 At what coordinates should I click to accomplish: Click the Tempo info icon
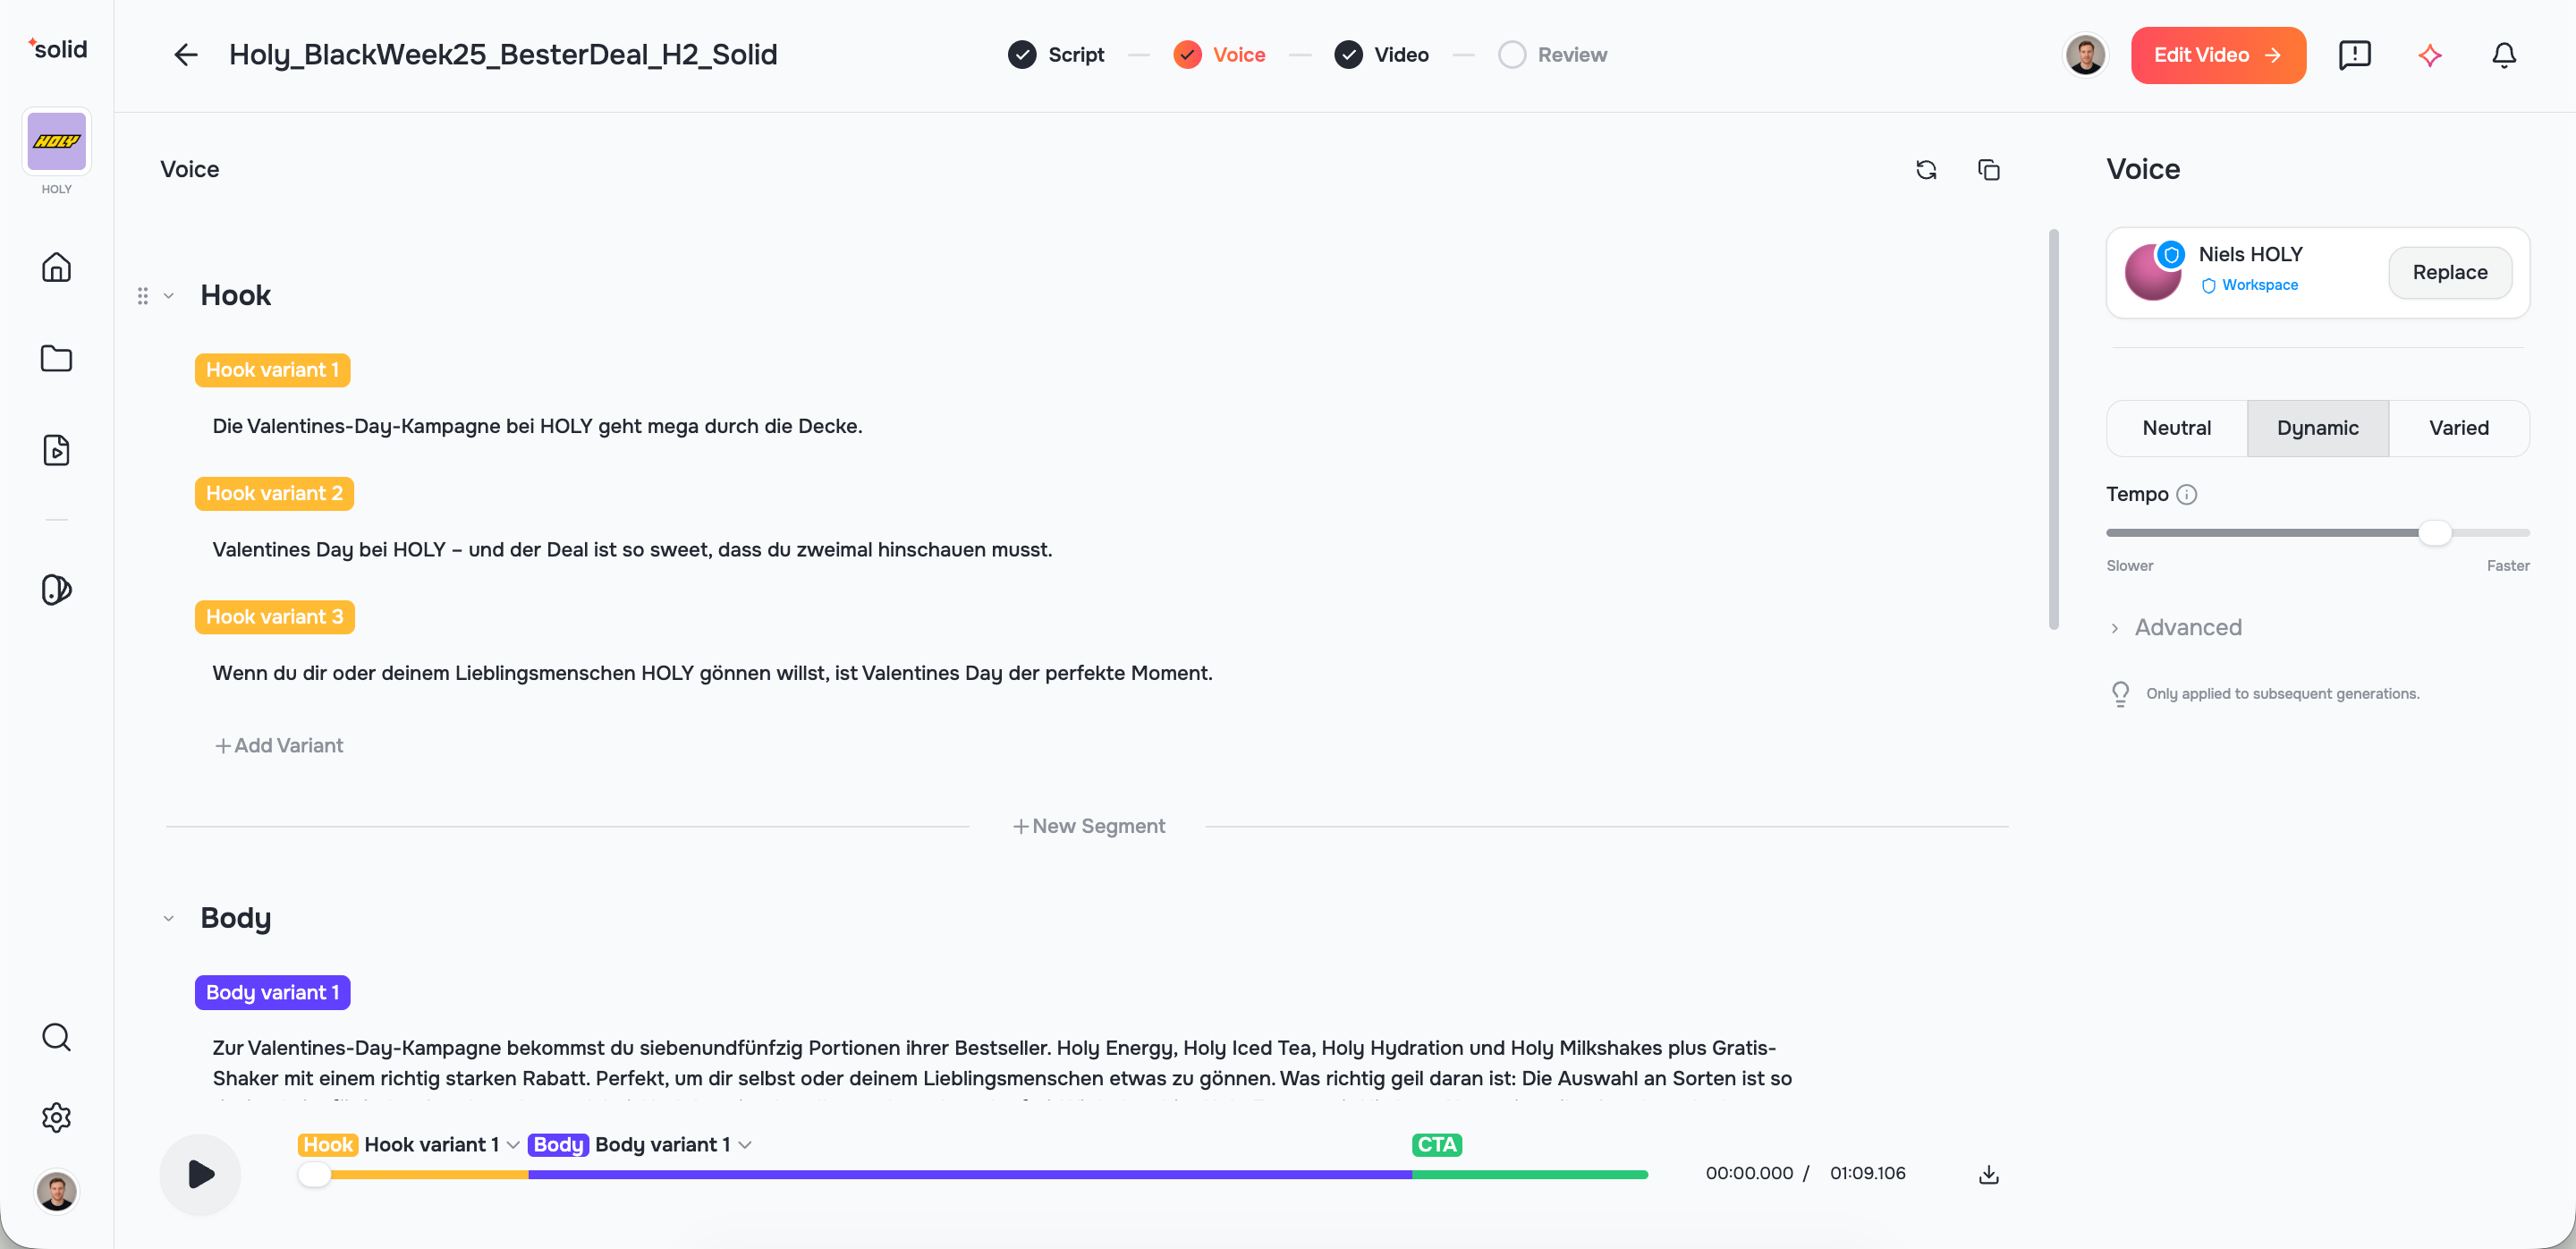2187,494
